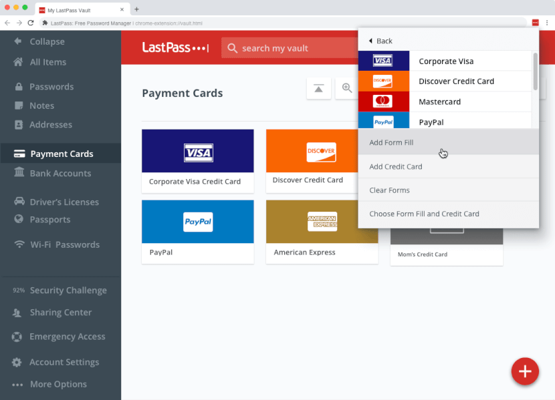555x400 pixels.
Task: Choose Clear Forms menu entry
Action: 449,190
